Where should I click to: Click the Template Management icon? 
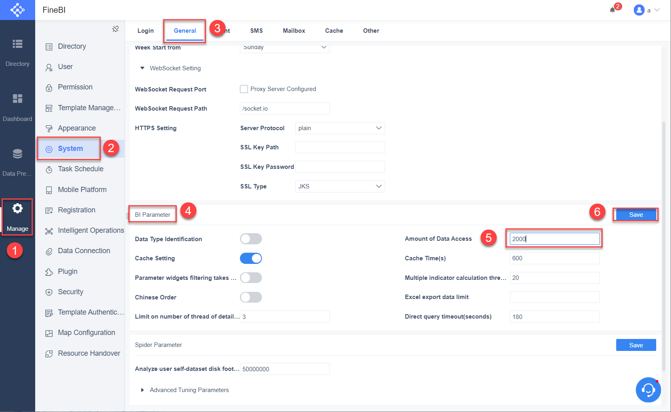pyautogui.click(x=49, y=108)
